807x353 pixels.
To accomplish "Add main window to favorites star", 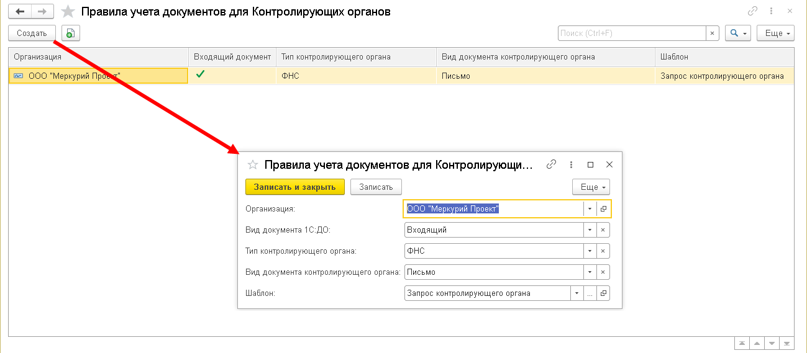I will (x=68, y=12).
